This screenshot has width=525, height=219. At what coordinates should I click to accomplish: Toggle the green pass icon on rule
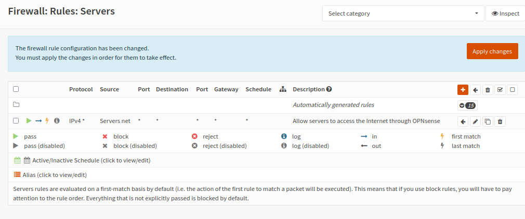click(x=29, y=121)
